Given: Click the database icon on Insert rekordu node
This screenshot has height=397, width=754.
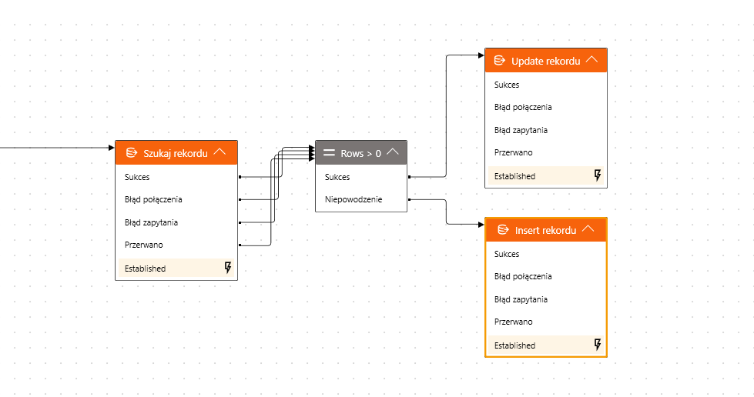Looking at the screenshot, I should (x=503, y=230).
